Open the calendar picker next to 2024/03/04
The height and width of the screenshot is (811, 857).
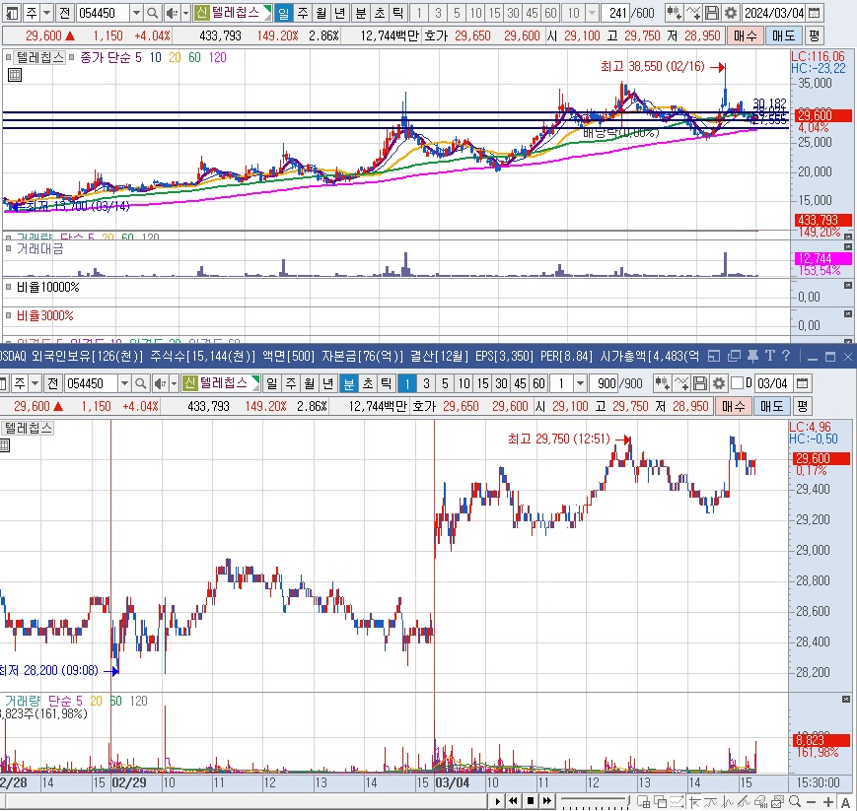coord(814,13)
